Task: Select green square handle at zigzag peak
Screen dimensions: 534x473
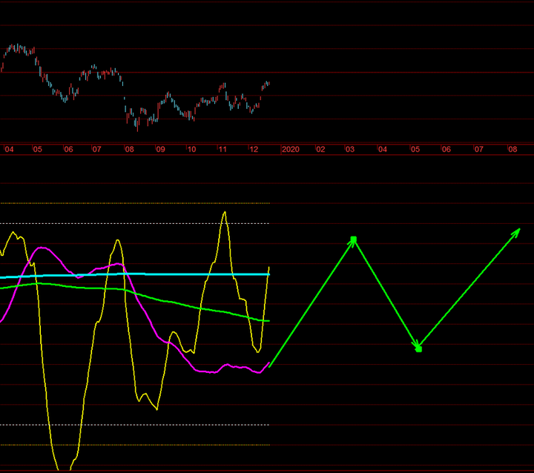Action: 354,239
